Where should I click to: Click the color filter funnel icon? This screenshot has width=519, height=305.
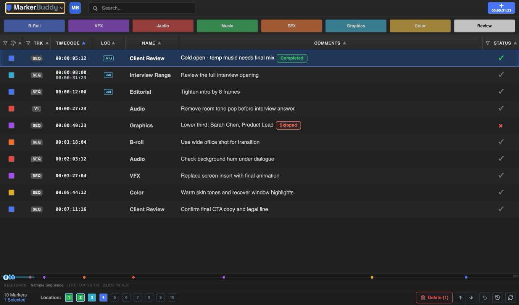(5, 43)
